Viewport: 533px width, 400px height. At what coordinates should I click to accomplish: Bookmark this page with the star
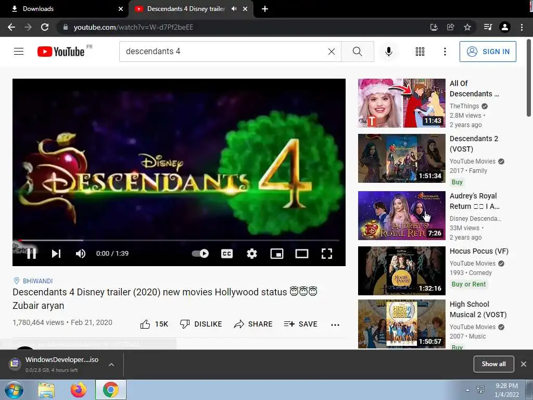click(x=467, y=27)
